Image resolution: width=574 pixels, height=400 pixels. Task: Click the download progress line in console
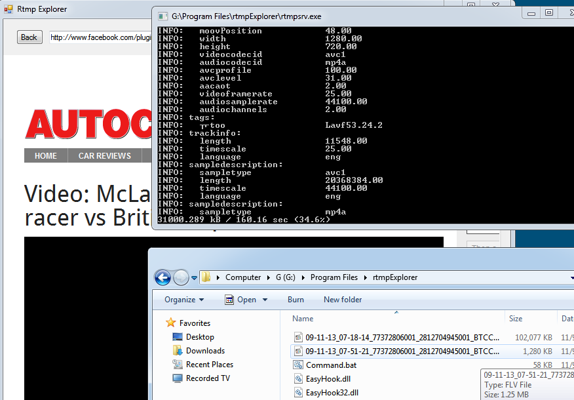(244, 220)
